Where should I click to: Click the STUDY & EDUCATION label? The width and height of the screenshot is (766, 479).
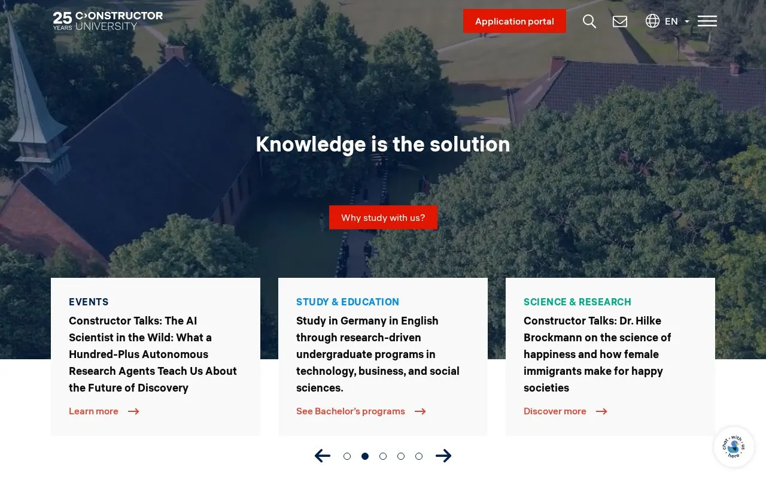click(348, 302)
